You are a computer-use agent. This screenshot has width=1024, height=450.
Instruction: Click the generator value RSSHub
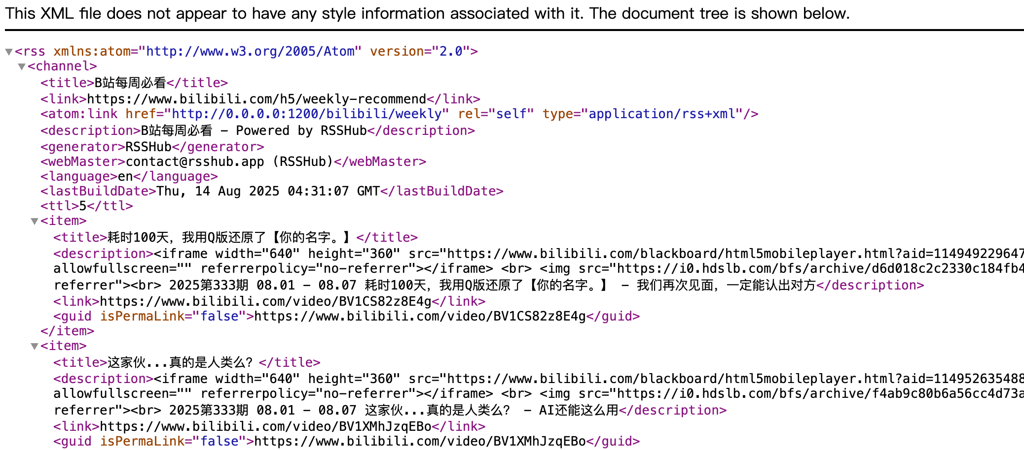coord(148,147)
